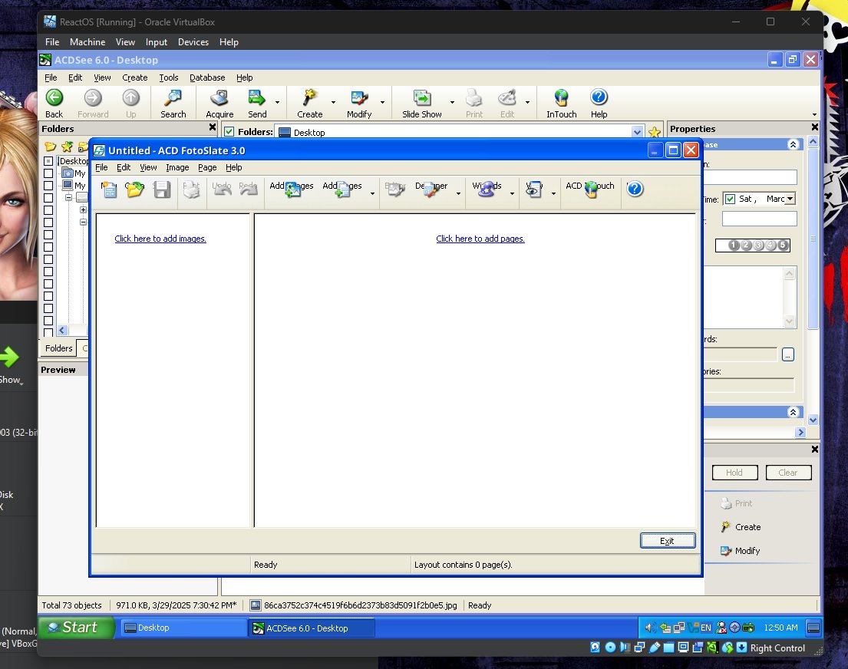Screen dimensions: 848x669
Task: Toggle the checkbox beside Desktop tree item
Action: tap(48, 161)
